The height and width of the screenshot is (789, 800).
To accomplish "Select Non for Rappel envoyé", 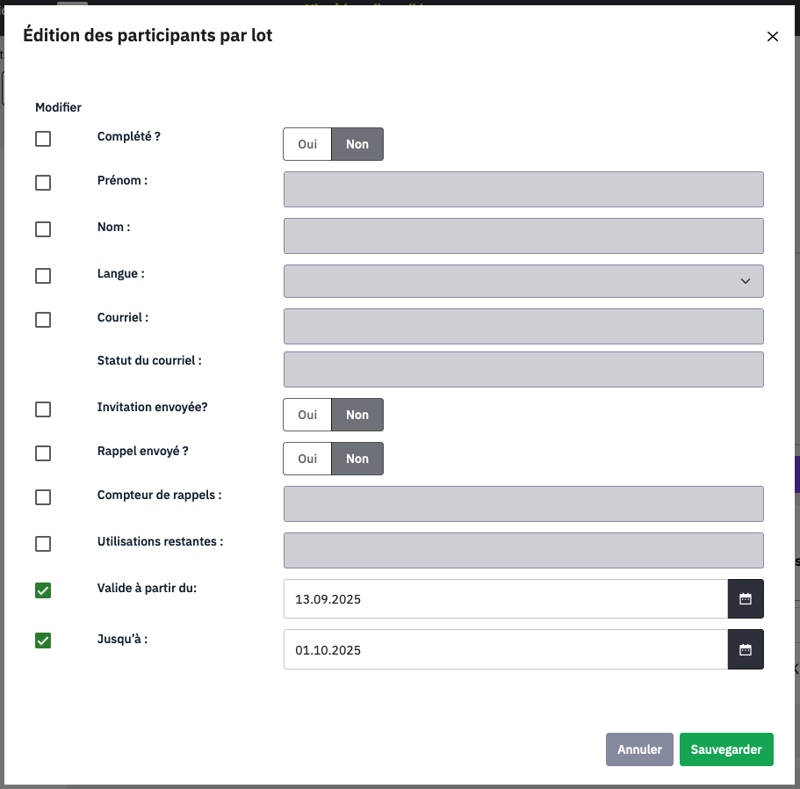I will click(357, 459).
